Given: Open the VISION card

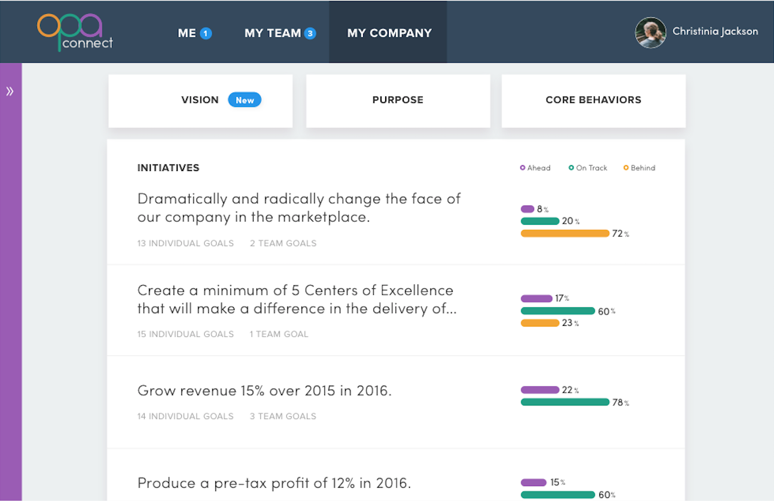Looking at the screenshot, I should 200,100.
